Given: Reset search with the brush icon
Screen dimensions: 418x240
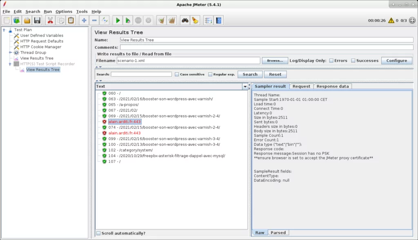Looking at the screenshot, I should click(195, 20).
